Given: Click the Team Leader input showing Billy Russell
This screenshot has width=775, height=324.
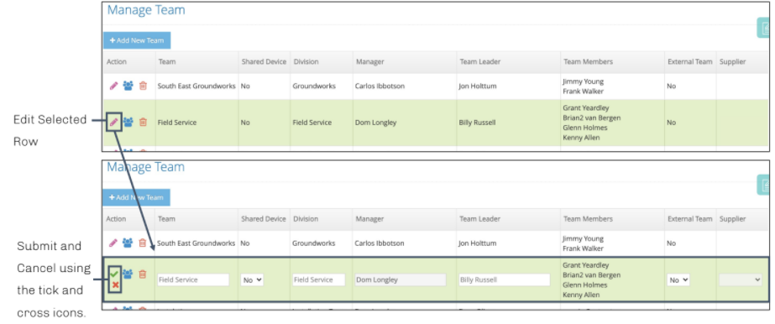Looking at the screenshot, I should tap(504, 280).
